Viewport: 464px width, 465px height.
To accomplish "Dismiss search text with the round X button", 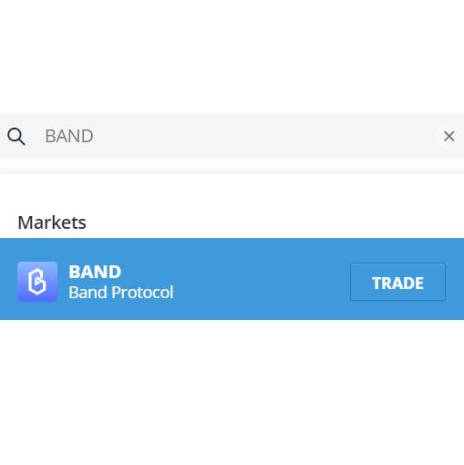I will 449,136.
